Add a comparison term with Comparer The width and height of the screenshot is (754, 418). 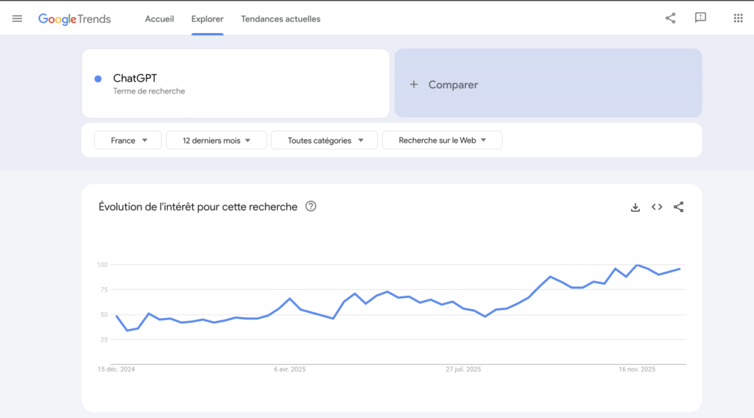[548, 83]
